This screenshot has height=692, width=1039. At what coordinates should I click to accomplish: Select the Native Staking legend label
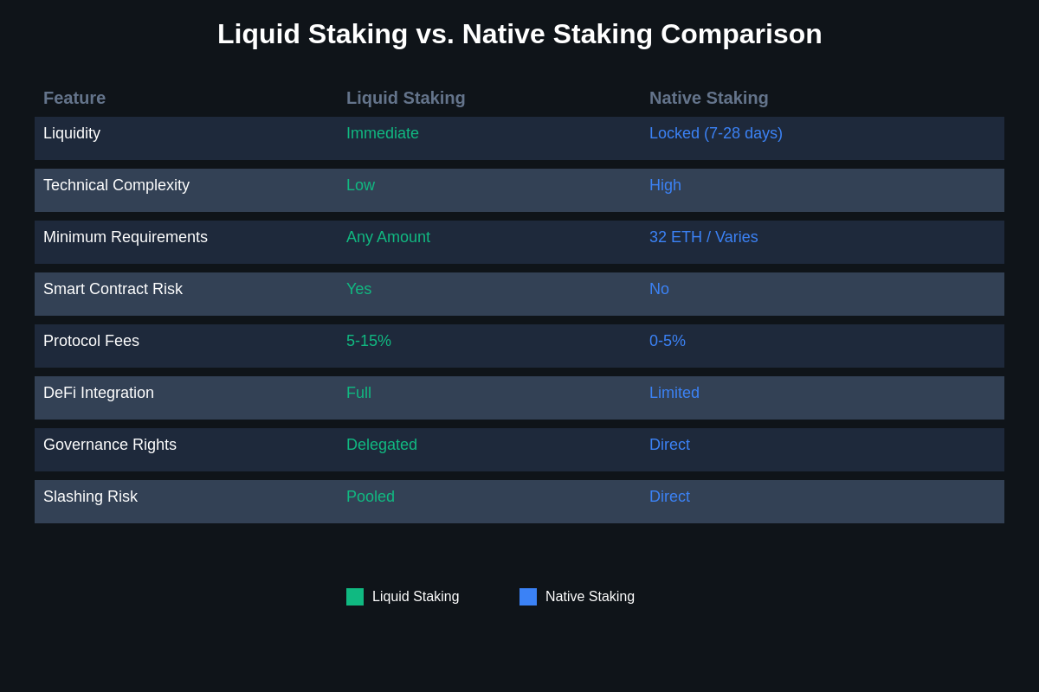(590, 597)
